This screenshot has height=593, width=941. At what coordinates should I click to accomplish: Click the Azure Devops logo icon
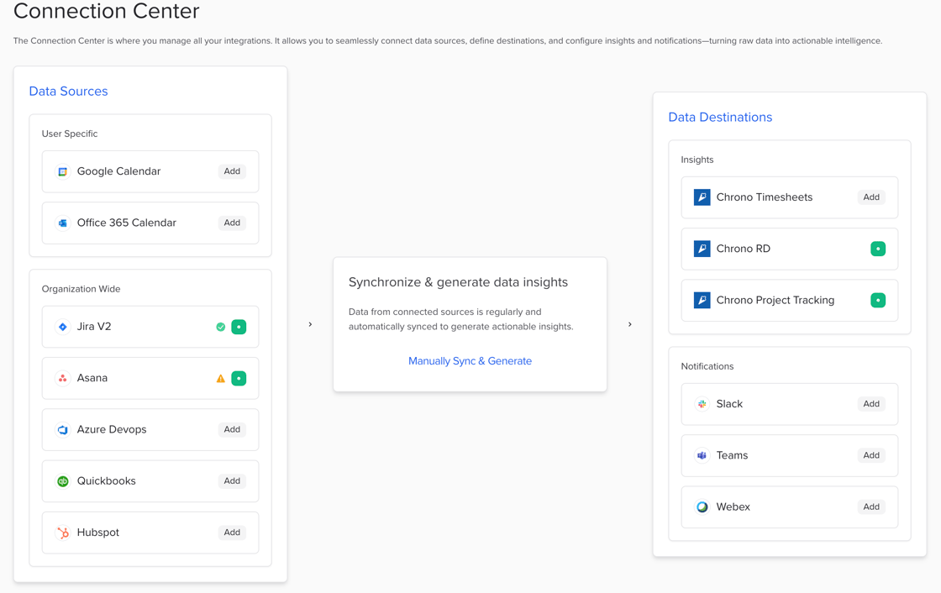click(62, 430)
